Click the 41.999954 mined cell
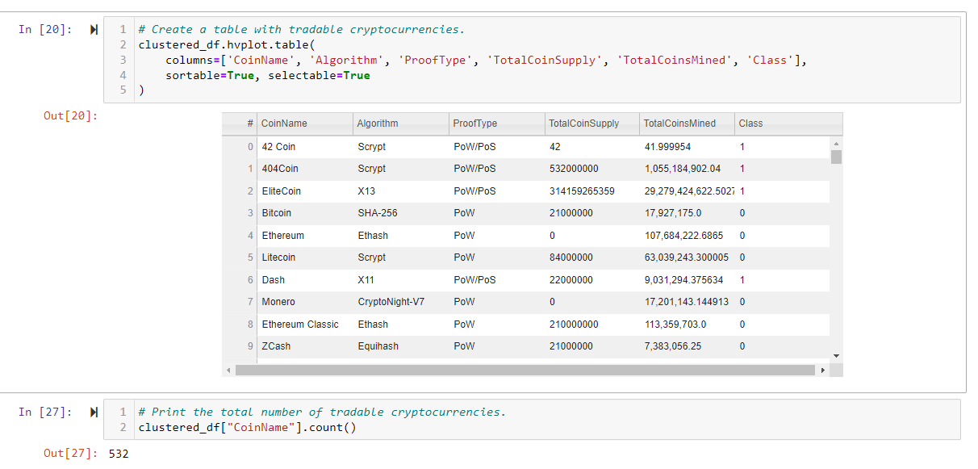Image resolution: width=978 pixels, height=469 pixels. (x=688, y=147)
